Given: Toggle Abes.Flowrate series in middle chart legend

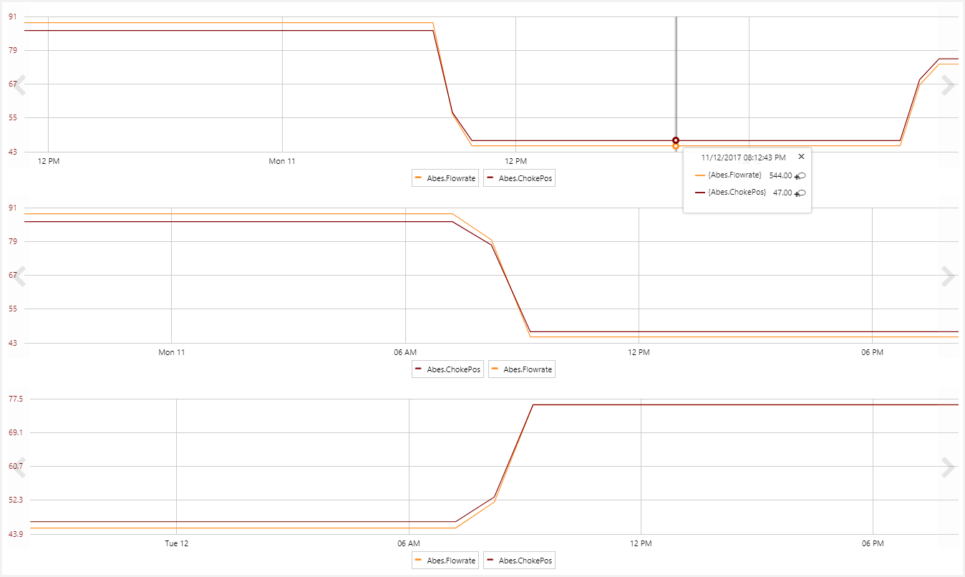Looking at the screenshot, I should coord(521,369).
